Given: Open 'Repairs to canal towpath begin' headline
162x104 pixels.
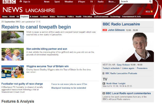Looking at the screenshot, I should pyautogui.click(x=36, y=27).
